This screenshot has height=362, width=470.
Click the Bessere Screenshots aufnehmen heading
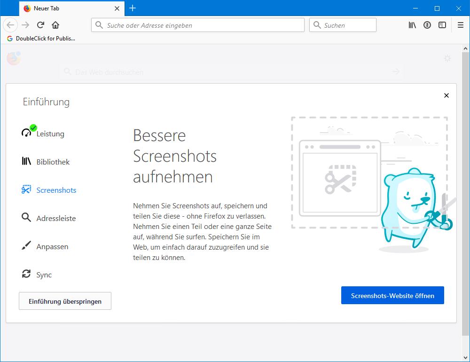point(174,156)
